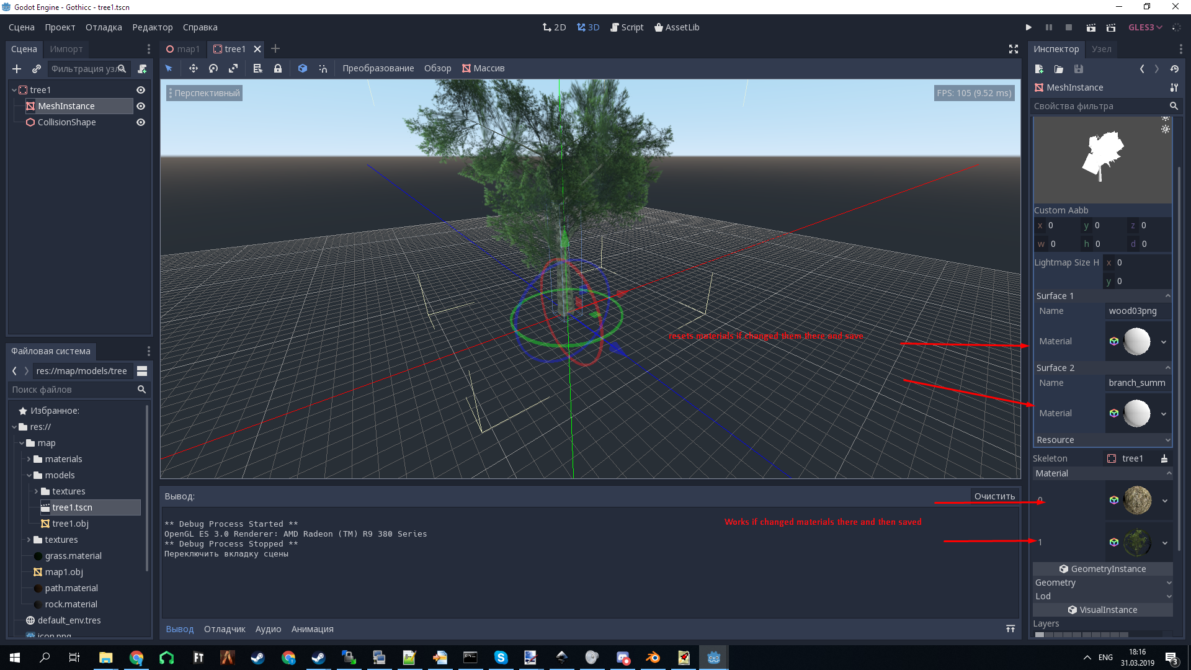Toggle visibility of tree1 root node
Image resolution: width=1191 pixels, height=670 pixels.
pyautogui.click(x=141, y=90)
